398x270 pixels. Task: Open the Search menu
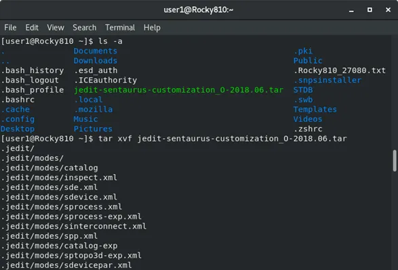(x=85, y=27)
